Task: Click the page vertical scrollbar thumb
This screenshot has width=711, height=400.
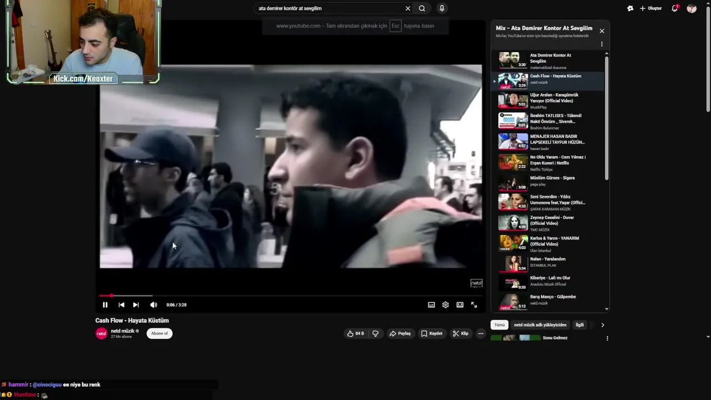Action: (x=708, y=58)
